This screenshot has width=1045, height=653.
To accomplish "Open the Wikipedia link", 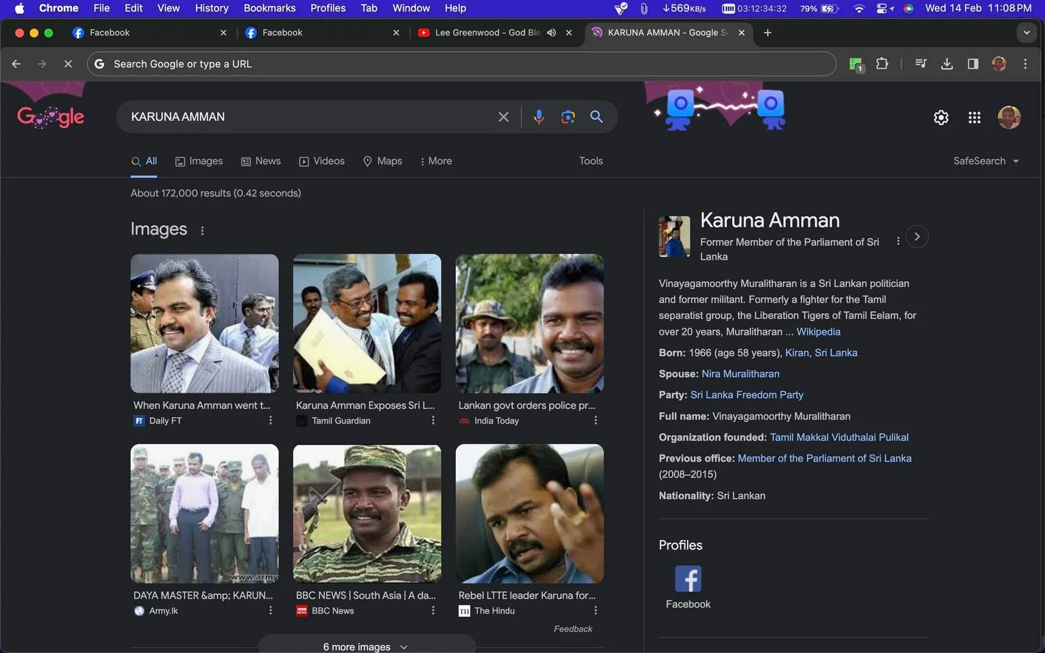I will (x=818, y=332).
